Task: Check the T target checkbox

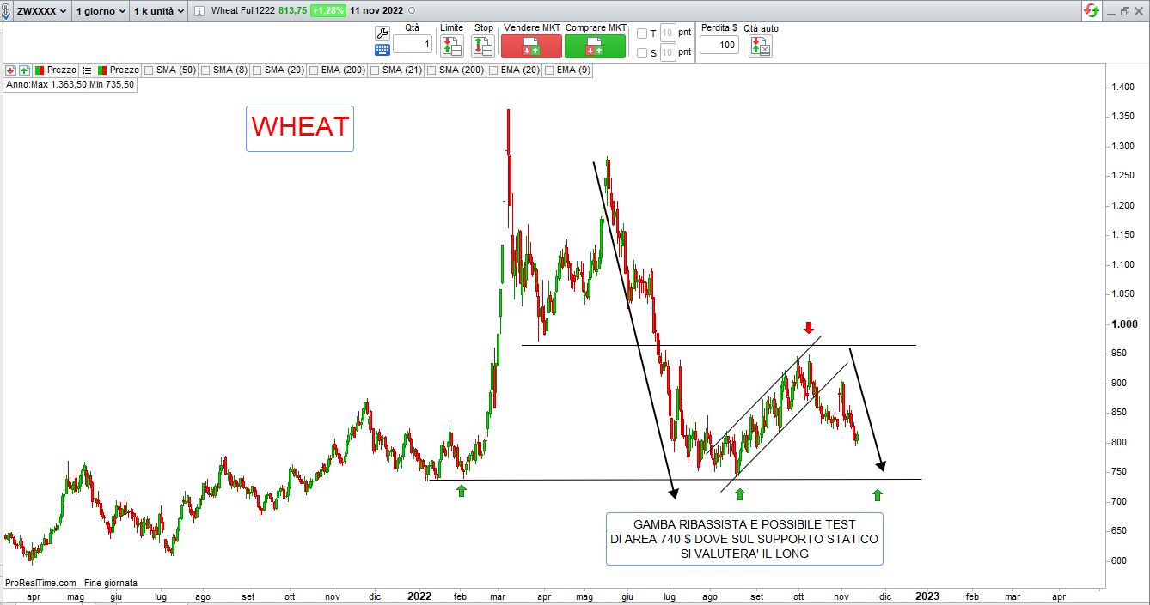Action: pyautogui.click(x=641, y=33)
